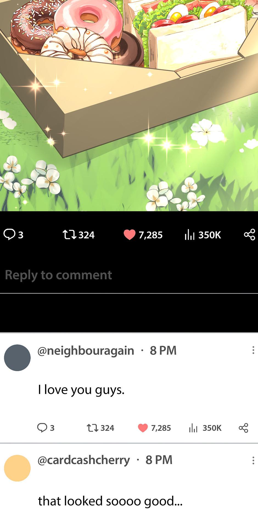Open more options for @neighbouragain comment

[253, 350]
